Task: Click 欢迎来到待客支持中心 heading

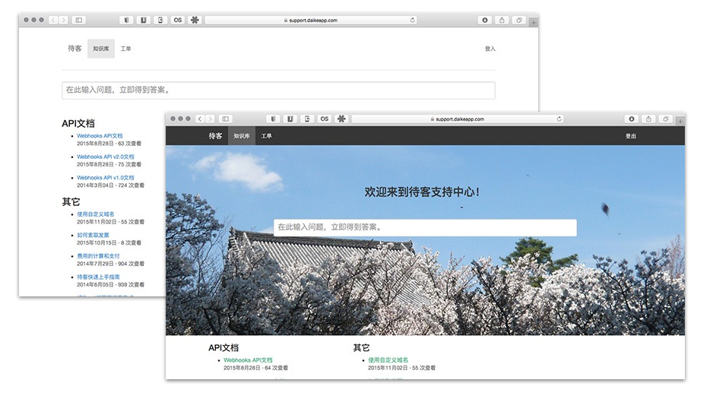Action: click(422, 192)
